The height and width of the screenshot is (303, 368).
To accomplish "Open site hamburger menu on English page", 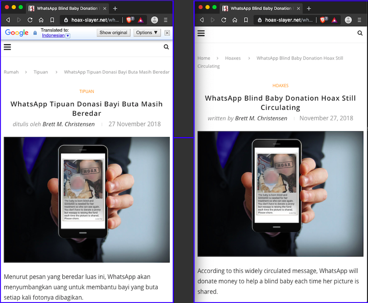I will click(x=201, y=33).
